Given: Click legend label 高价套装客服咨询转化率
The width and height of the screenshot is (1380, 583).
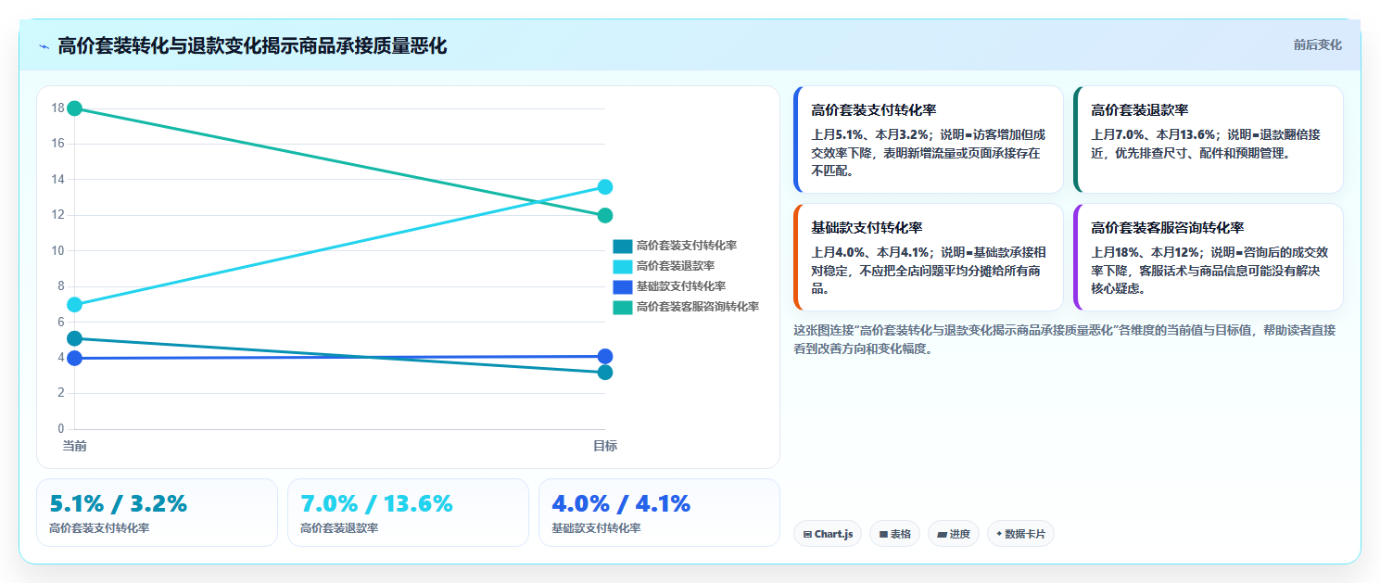Looking at the screenshot, I should tap(698, 307).
